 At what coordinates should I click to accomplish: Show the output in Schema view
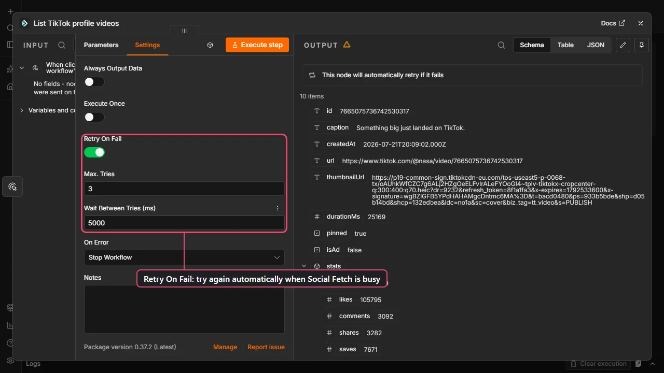point(532,45)
